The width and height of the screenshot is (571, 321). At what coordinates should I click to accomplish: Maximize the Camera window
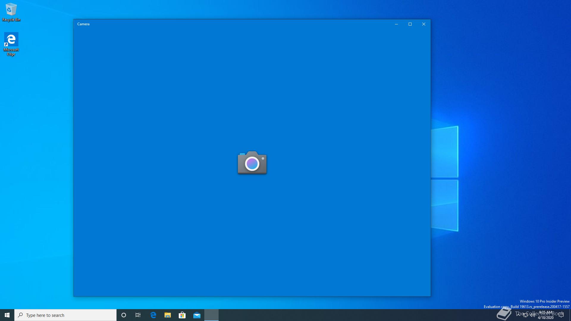[x=410, y=24]
